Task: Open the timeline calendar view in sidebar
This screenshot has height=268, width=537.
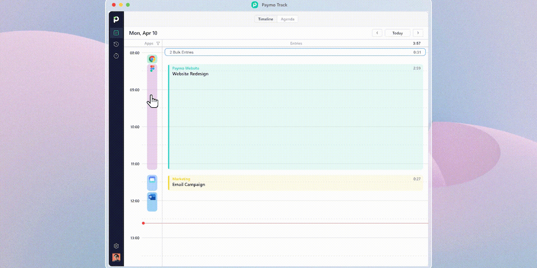Action: pos(116,33)
